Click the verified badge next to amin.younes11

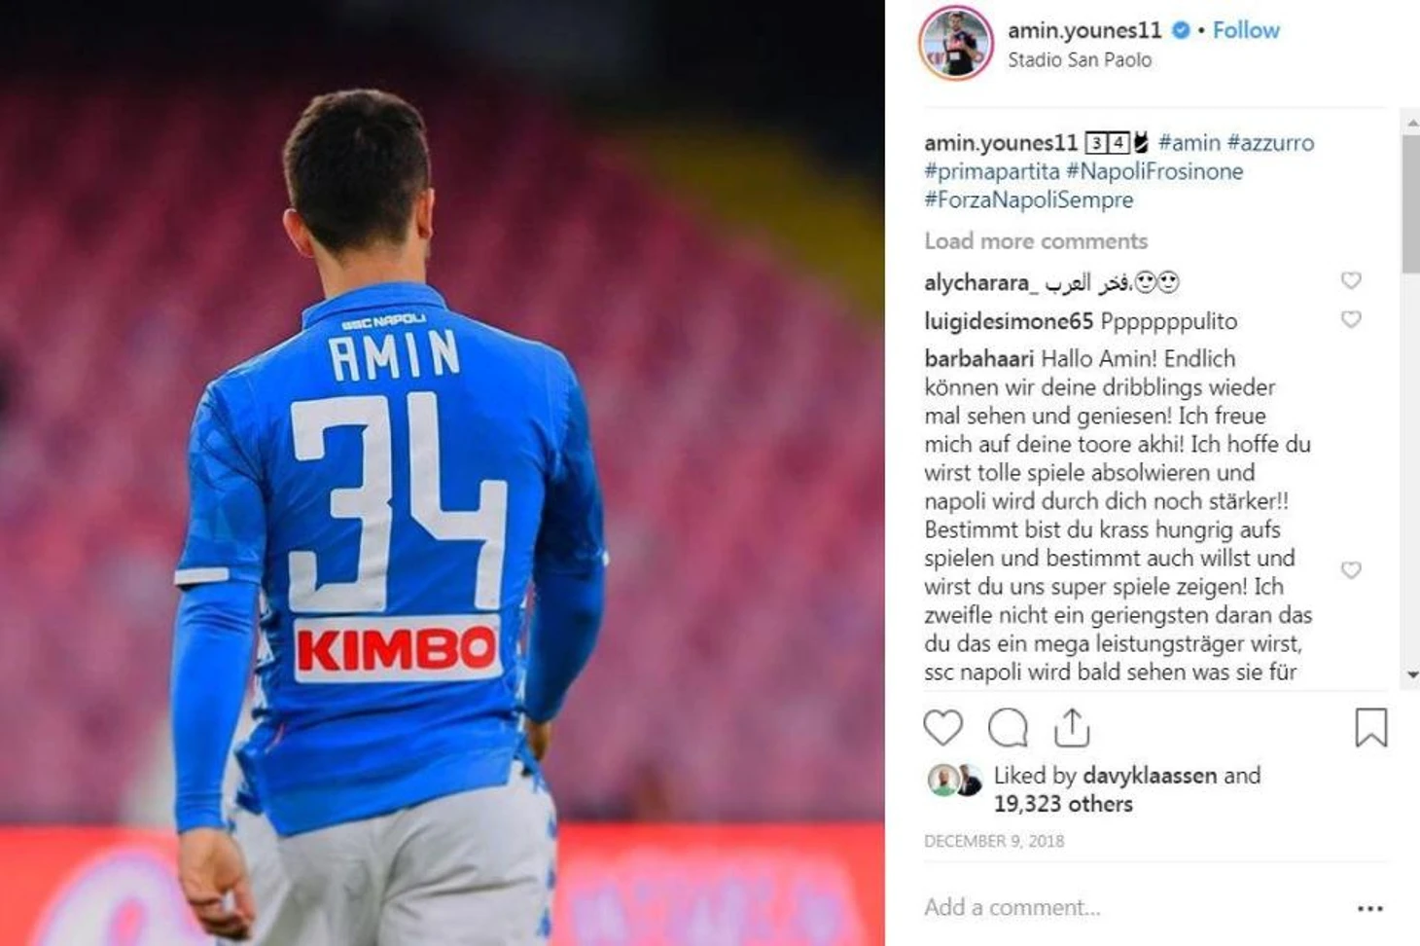click(1181, 30)
